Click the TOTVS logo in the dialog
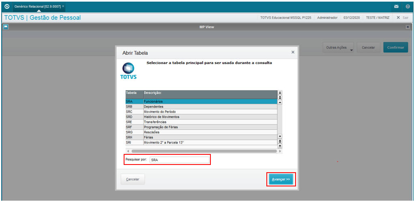 pyautogui.click(x=128, y=71)
